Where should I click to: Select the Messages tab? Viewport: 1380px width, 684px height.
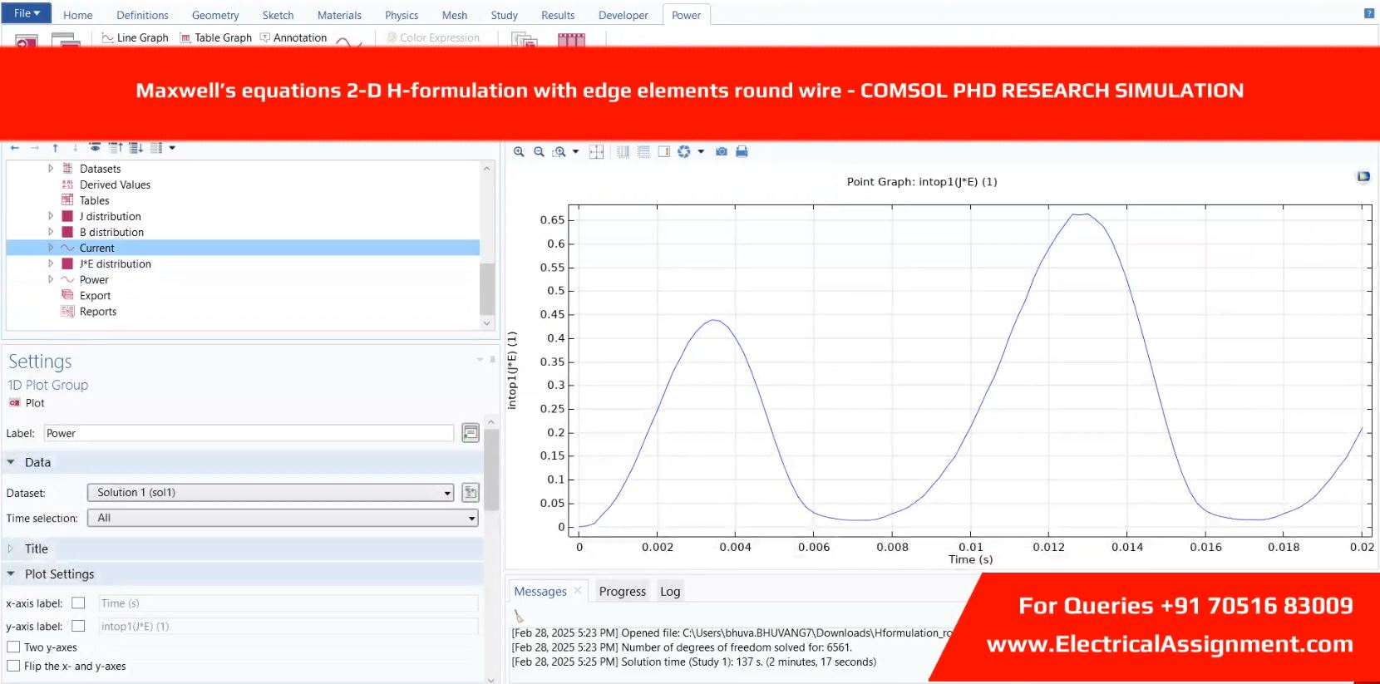pos(540,592)
